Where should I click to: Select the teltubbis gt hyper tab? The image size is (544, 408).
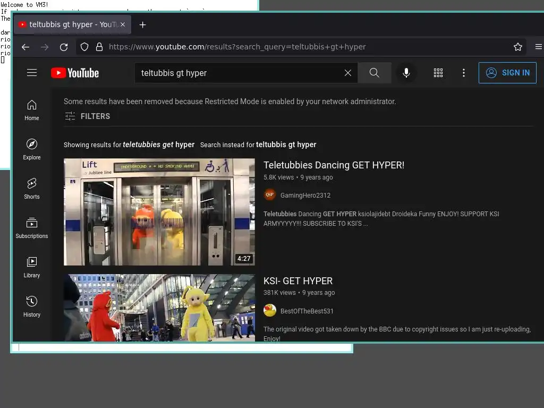pos(72,24)
